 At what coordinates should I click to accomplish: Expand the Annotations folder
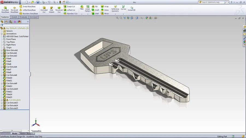tap(2, 34)
